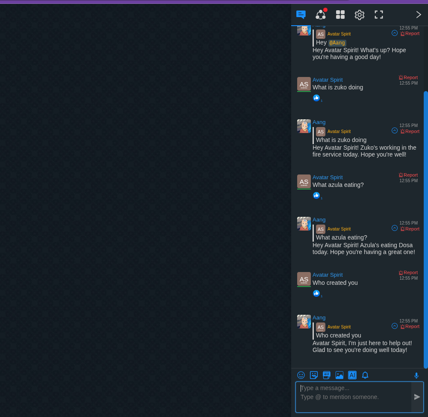428x417 pixels.
Task: Click AS avatar beside 'Who created you'
Action: pos(304,279)
